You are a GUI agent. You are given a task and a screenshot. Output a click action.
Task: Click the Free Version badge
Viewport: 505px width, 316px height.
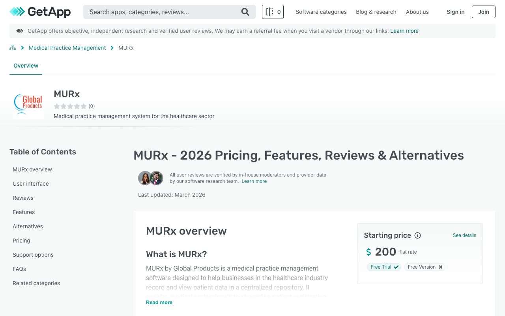click(425, 267)
